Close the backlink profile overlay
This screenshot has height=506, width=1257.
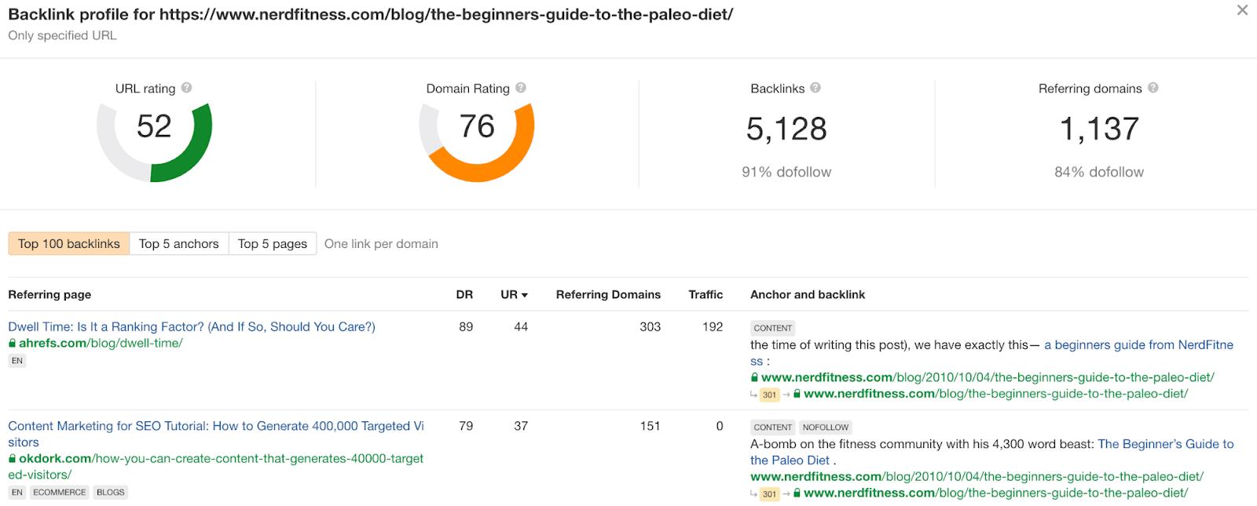1243,10
